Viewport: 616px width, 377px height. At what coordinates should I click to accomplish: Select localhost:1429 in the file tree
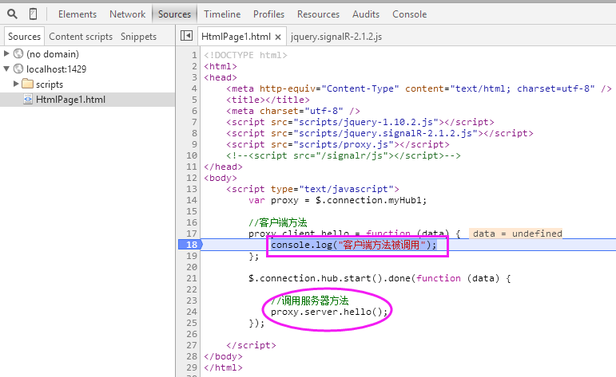(56, 69)
